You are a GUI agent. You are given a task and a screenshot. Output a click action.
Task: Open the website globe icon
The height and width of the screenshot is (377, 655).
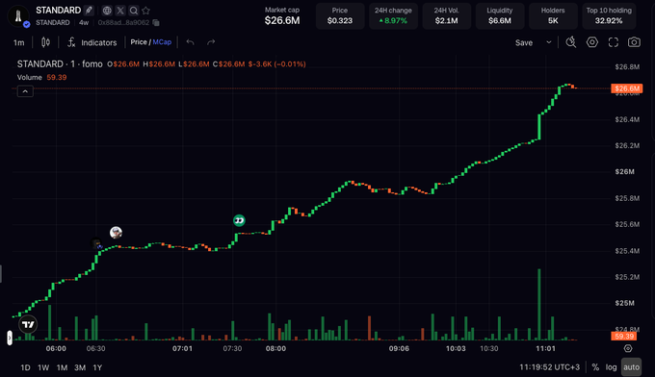(107, 11)
